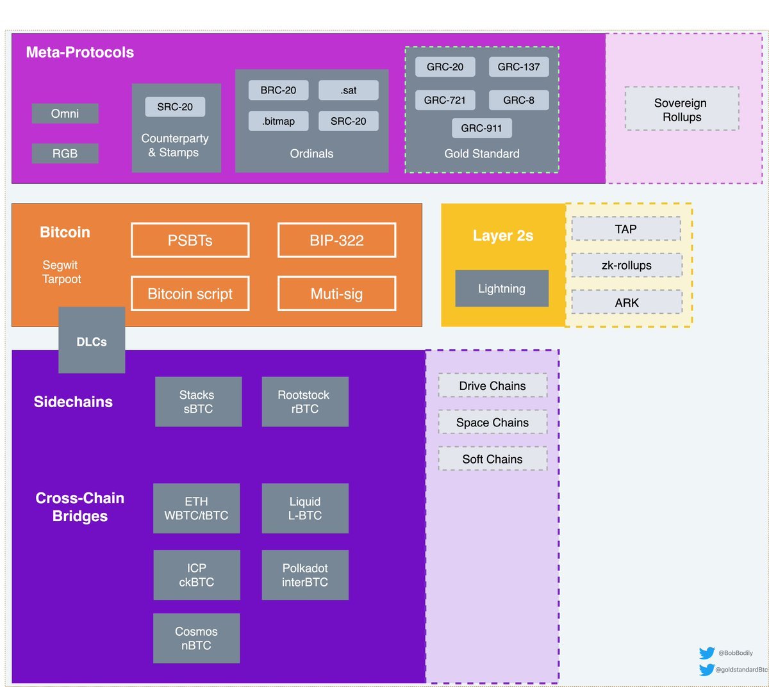Viewport: 769px width, 687px height.
Task: Select the Liquid L-BTC box
Action: [x=305, y=508]
